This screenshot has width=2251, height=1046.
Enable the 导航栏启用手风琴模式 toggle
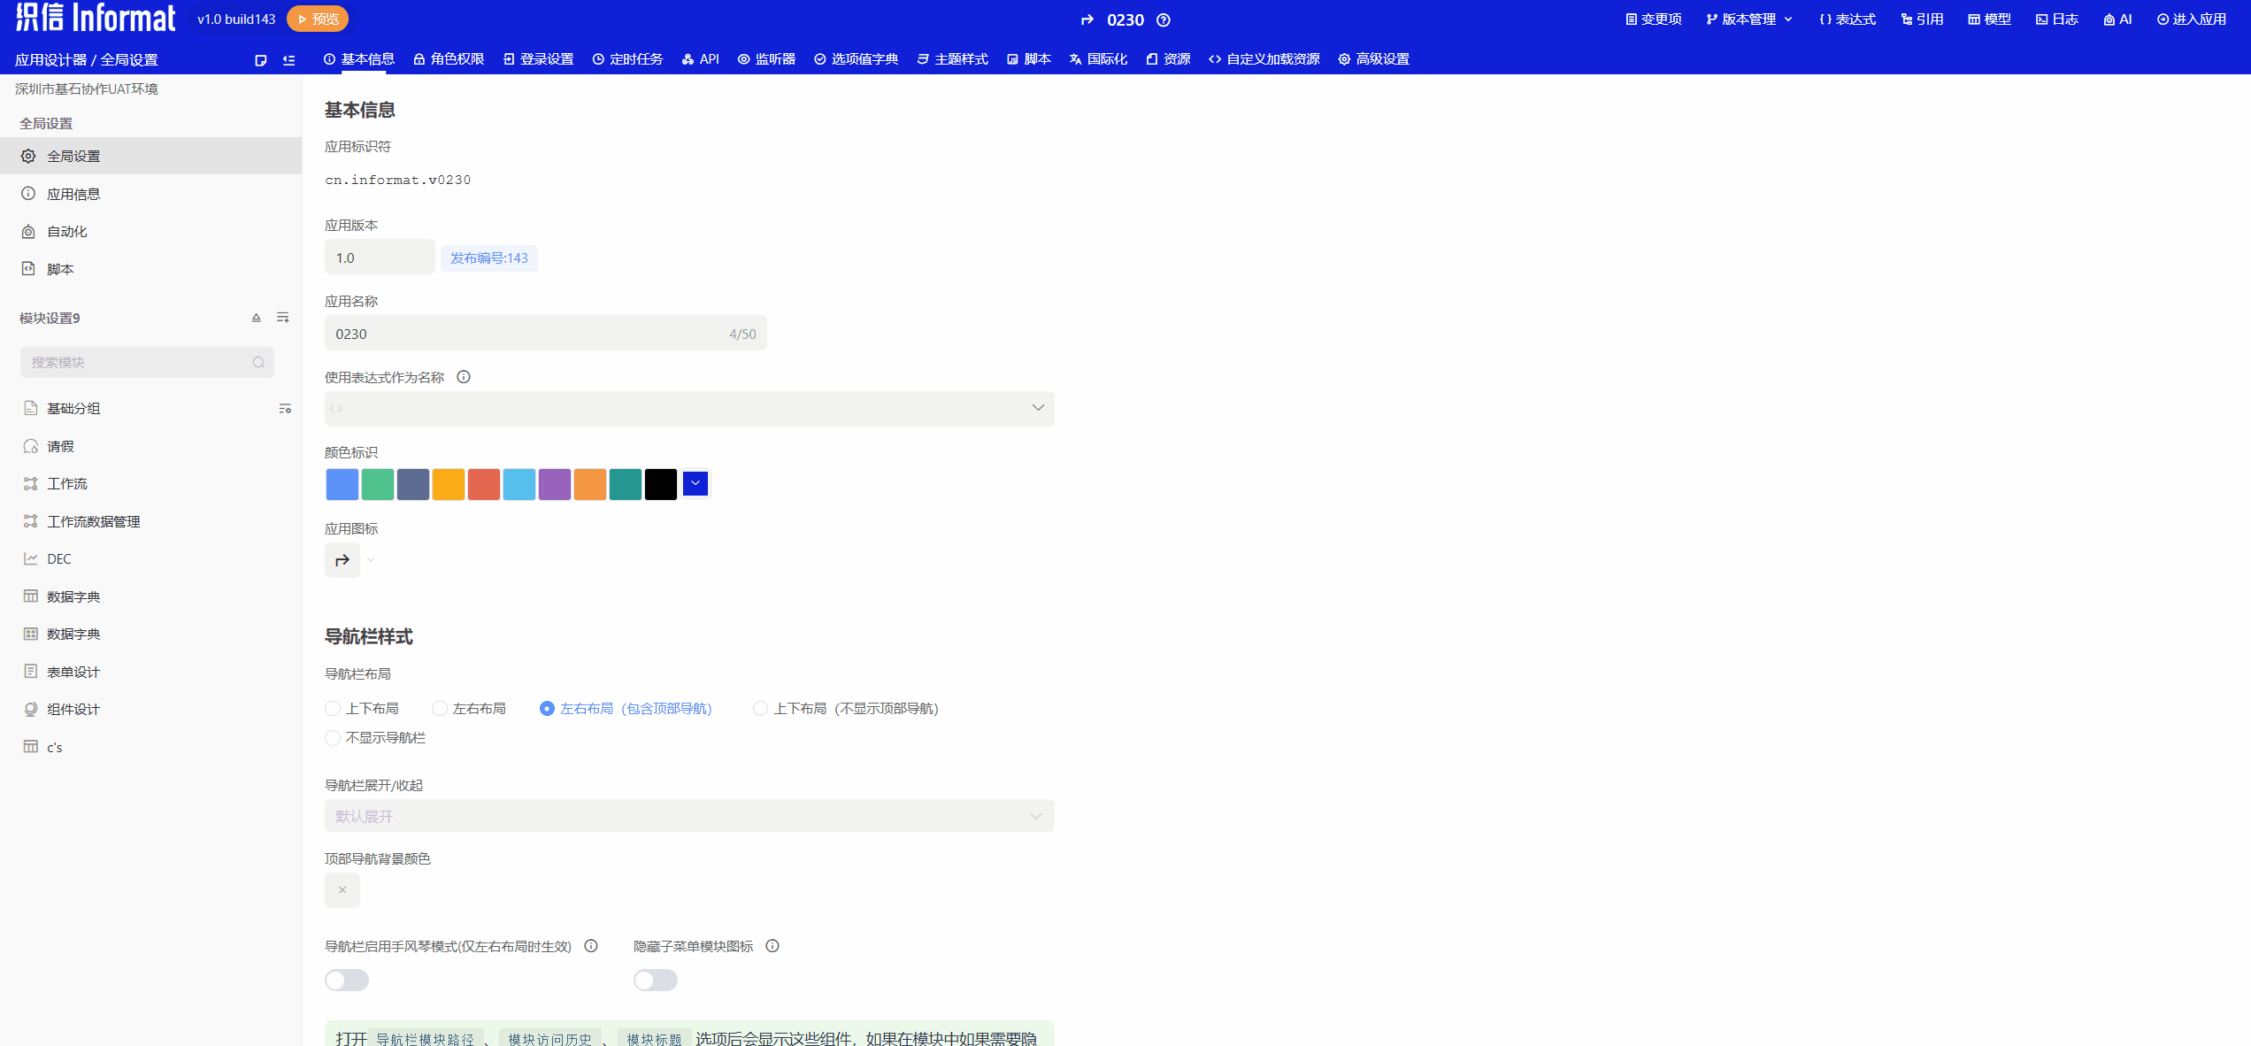point(347,980)
